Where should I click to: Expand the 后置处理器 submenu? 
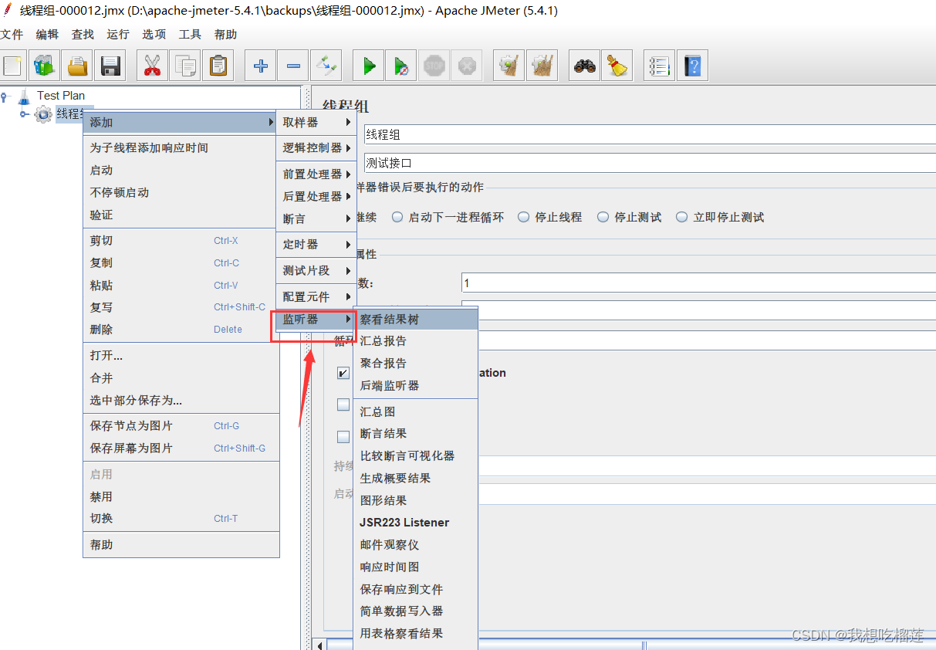click(x=316, y=197)
